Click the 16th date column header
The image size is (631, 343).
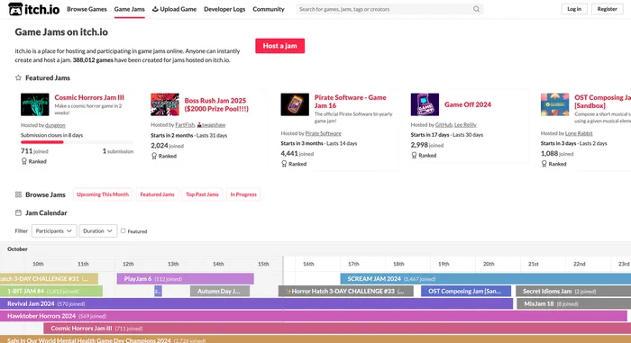[x=308, y=264]
